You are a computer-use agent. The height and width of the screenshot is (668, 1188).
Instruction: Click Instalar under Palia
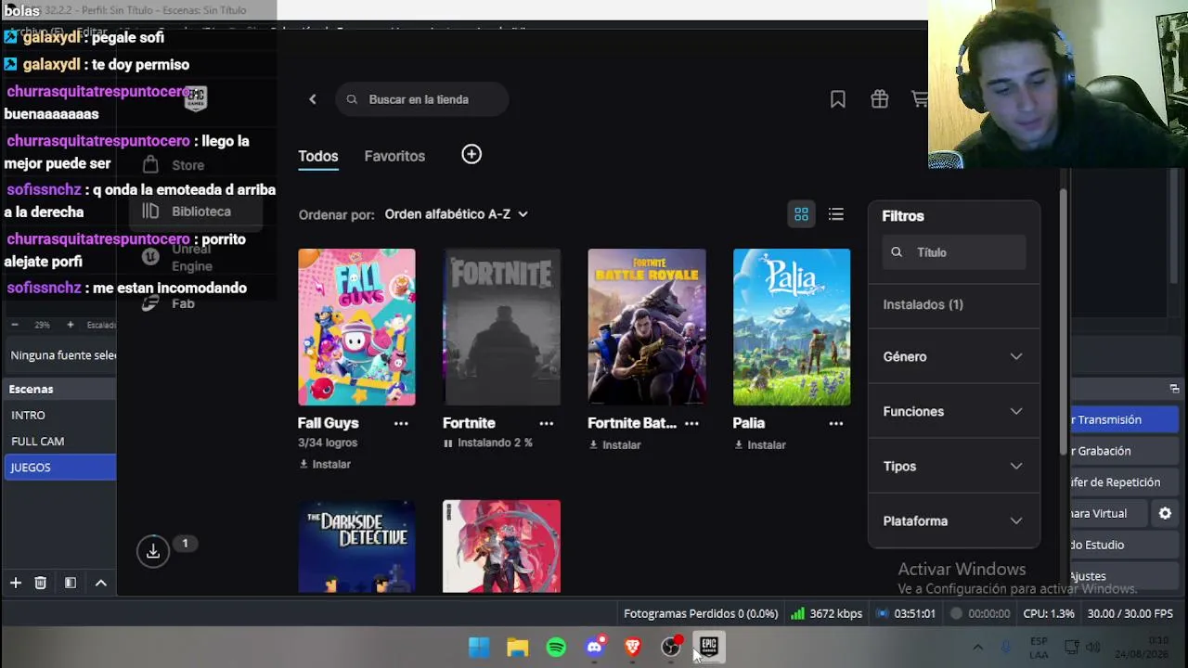pyautogui.click(x=760, y=444)
